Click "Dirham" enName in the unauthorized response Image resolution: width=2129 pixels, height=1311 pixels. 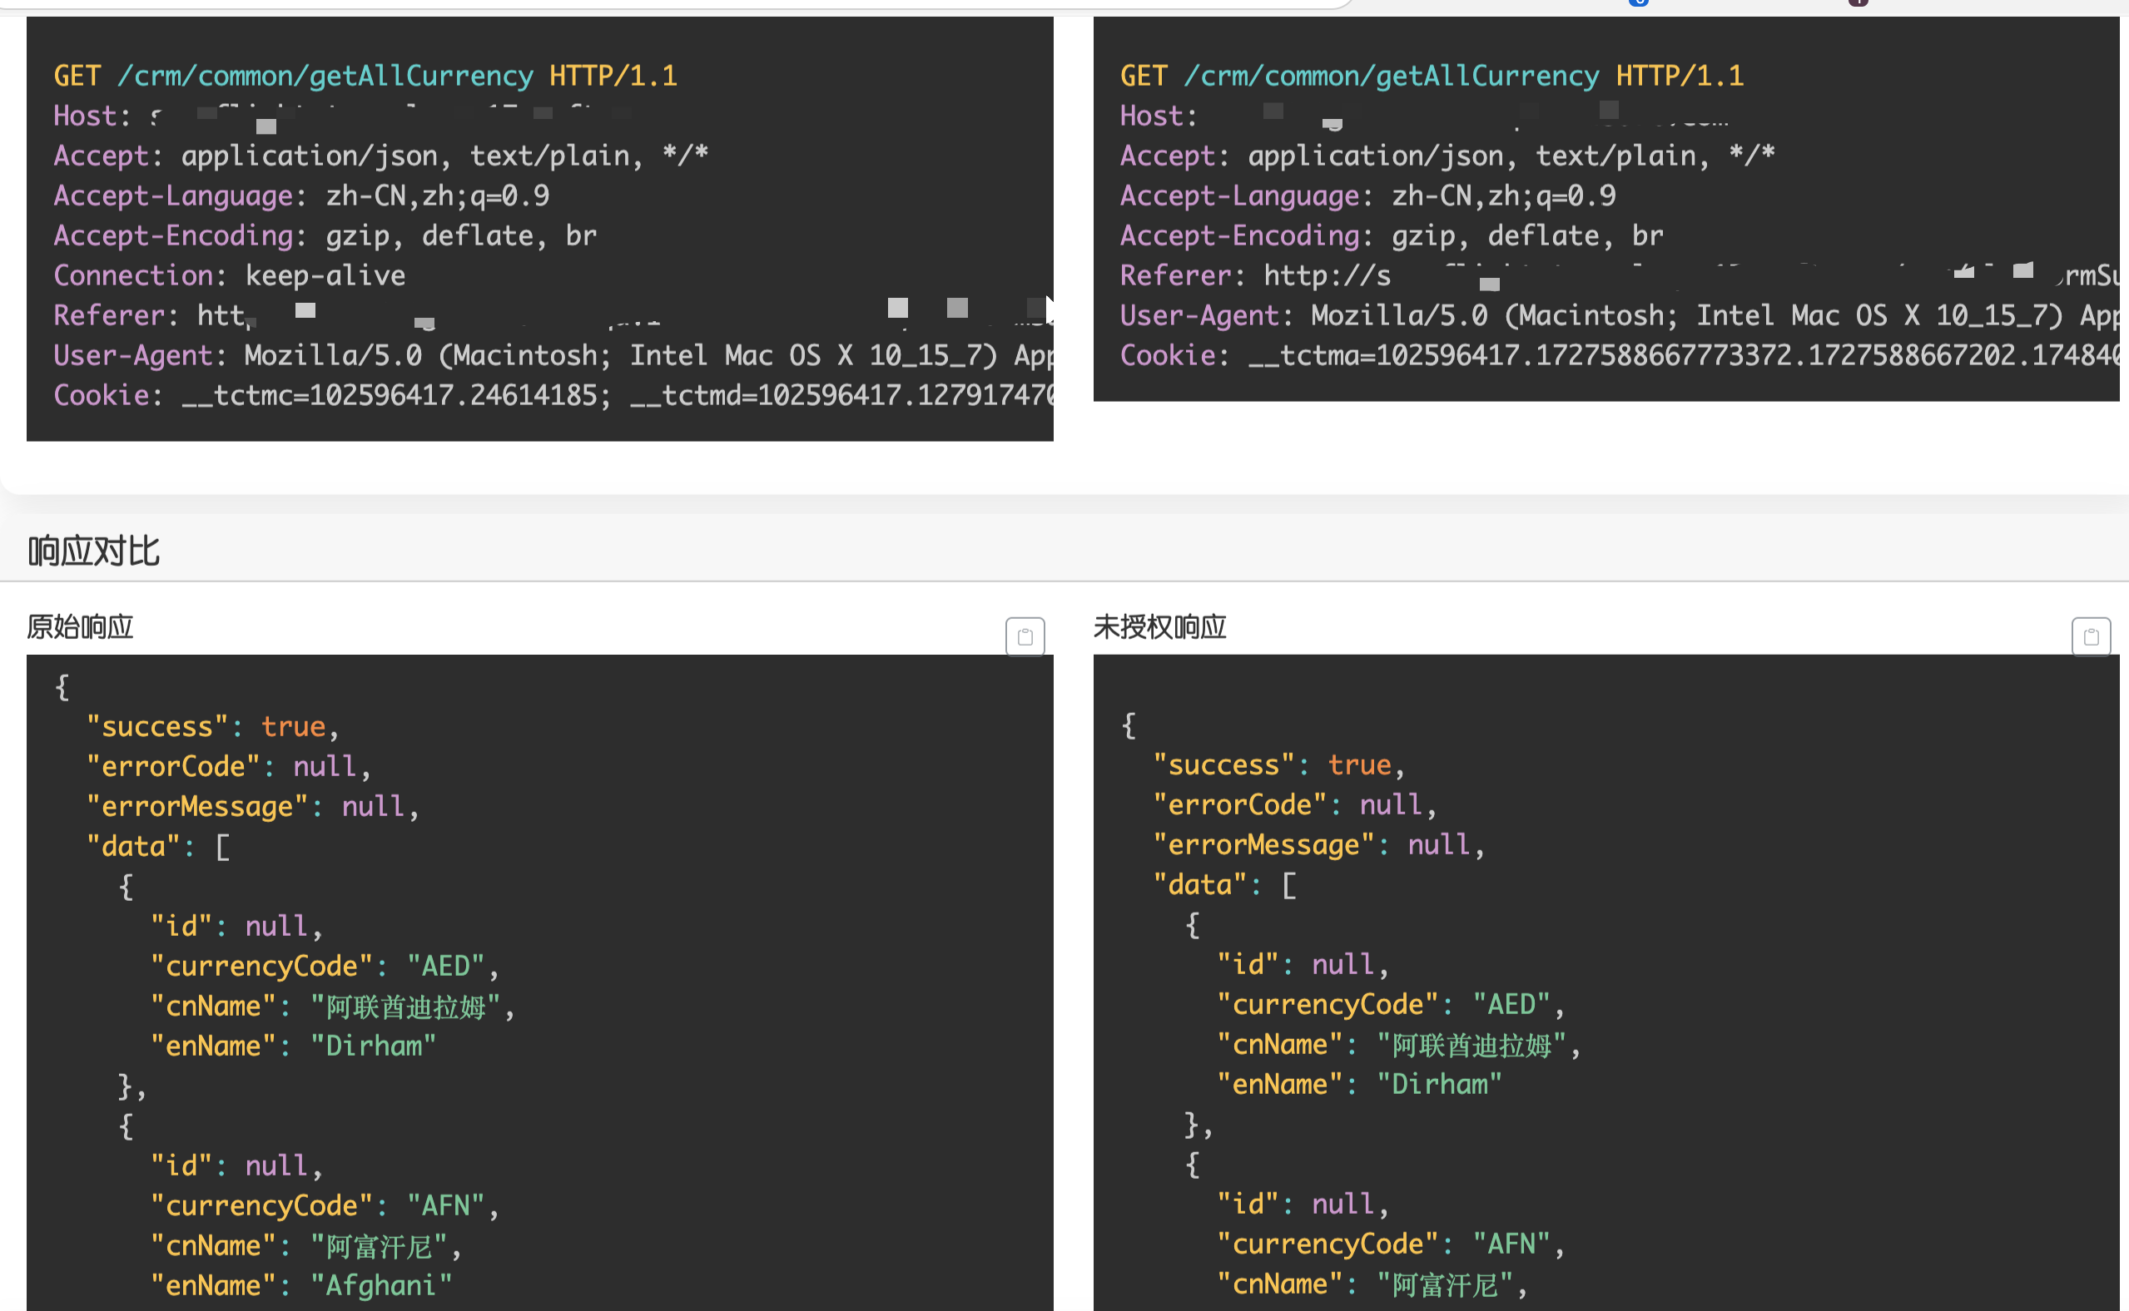[1440, 1085]
